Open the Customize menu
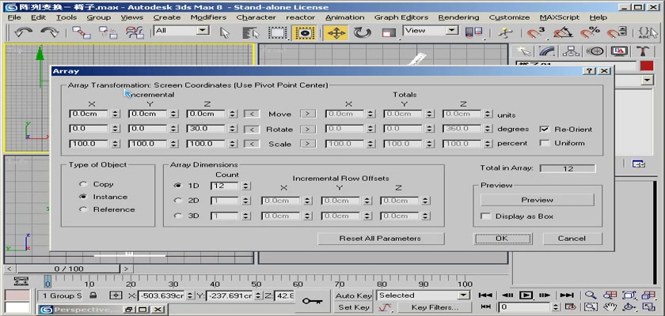The width and height of the screenshot is (665, 316). click(x=509, y=17)
